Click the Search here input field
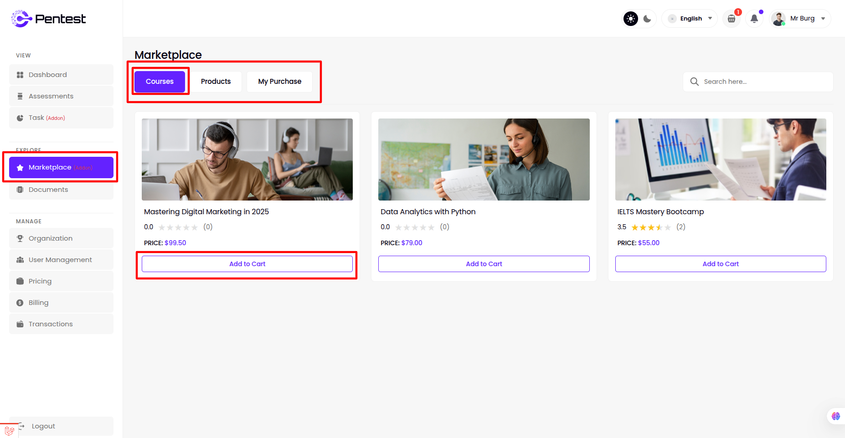 [766, 82]
